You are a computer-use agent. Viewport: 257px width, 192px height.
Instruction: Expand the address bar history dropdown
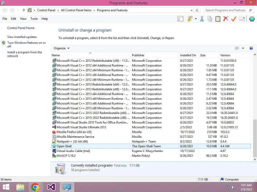click(x=191, y=10)
